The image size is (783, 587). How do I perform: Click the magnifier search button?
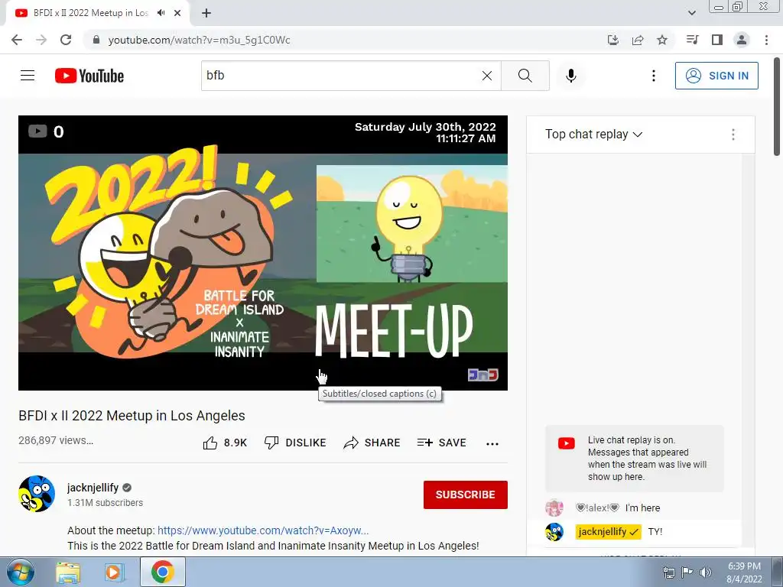[x=525, y=76]
